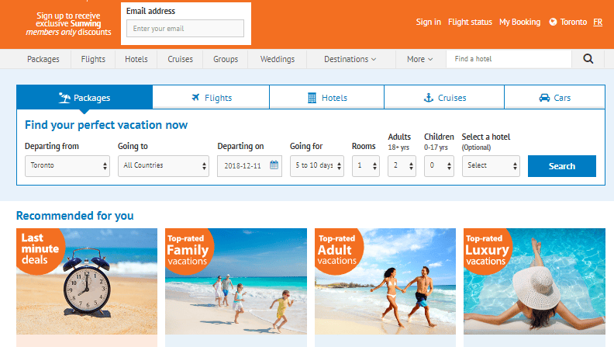This screenshot has width=614, height=347.
Task: Click the Departing on date field
Action: (x=250, y=166)
